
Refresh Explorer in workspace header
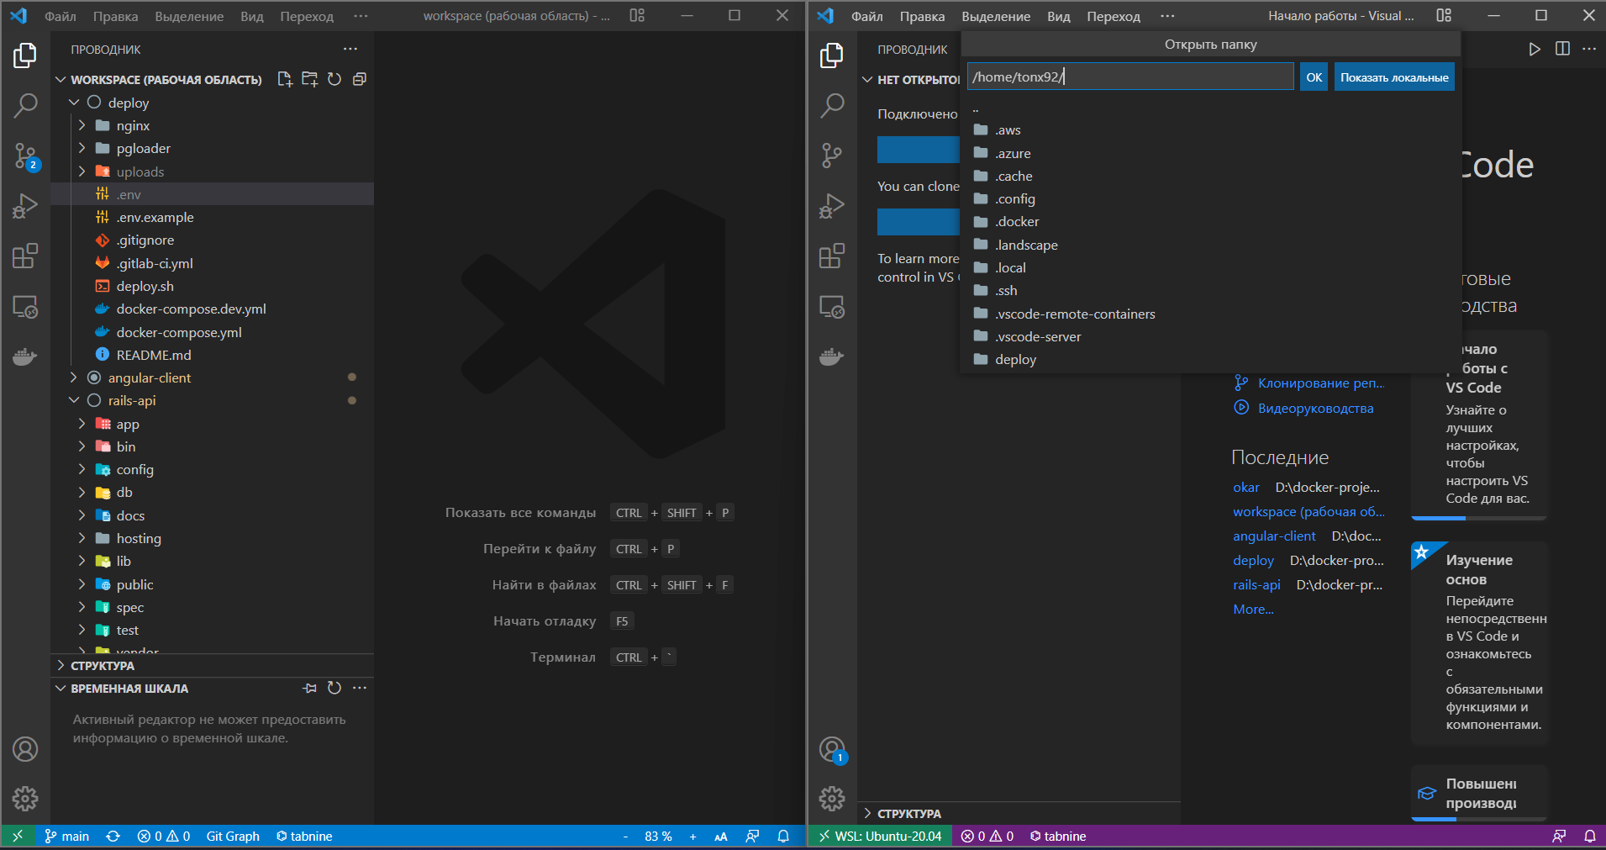click(334, 79)
